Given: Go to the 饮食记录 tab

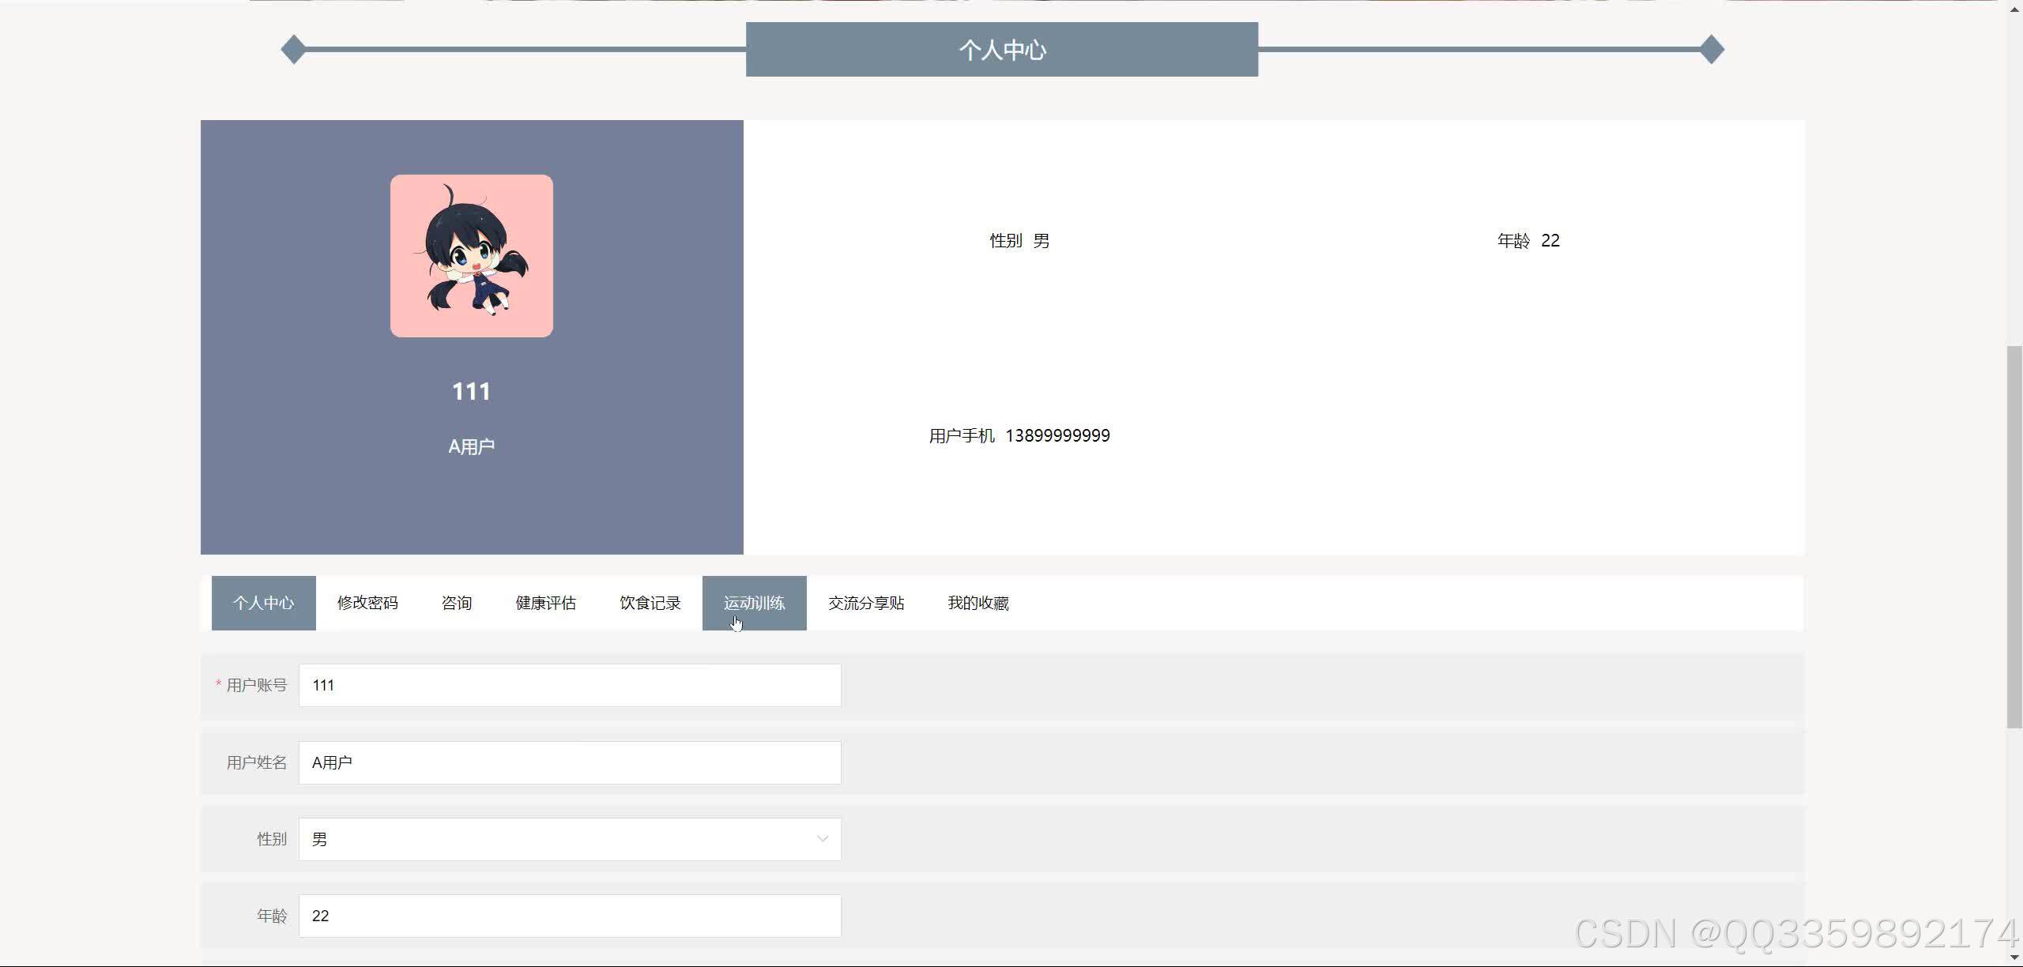Looking at the screenshot, I should click(x=650, y=603).
